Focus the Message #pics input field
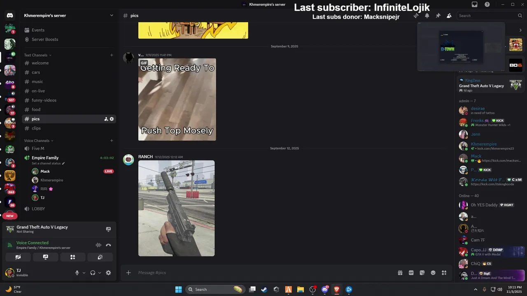 (263, 273)
